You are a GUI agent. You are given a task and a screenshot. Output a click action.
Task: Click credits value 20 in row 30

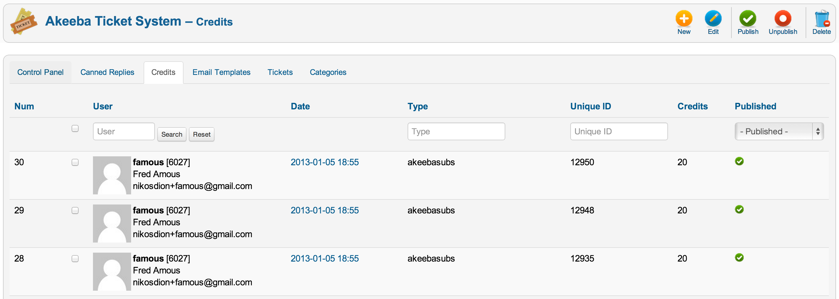coord(682,162)
